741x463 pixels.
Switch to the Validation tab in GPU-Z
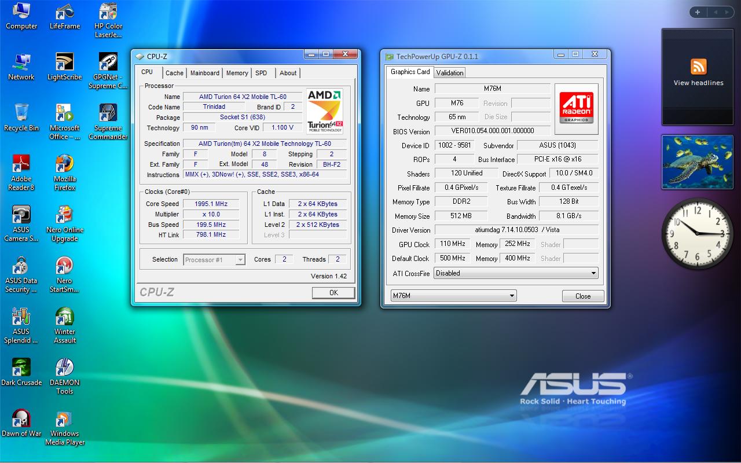coord(450,73)
